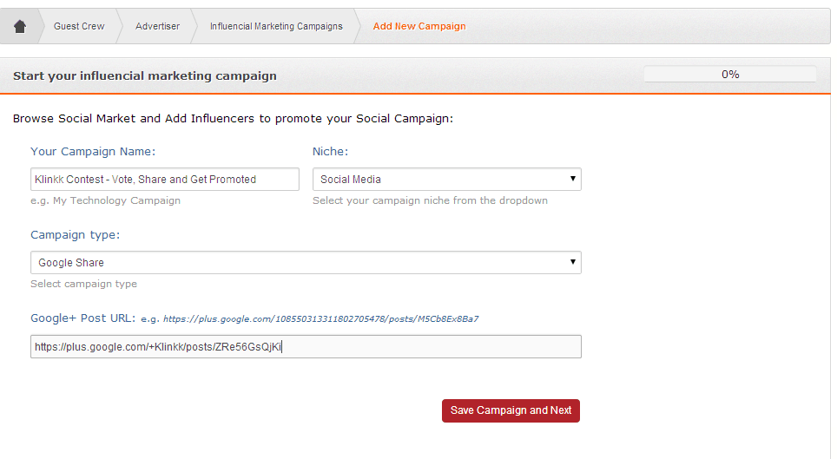Navigate to Influencial Marketing Campaigns breadcrumb
837x459 pixels.
pos(276,26)
